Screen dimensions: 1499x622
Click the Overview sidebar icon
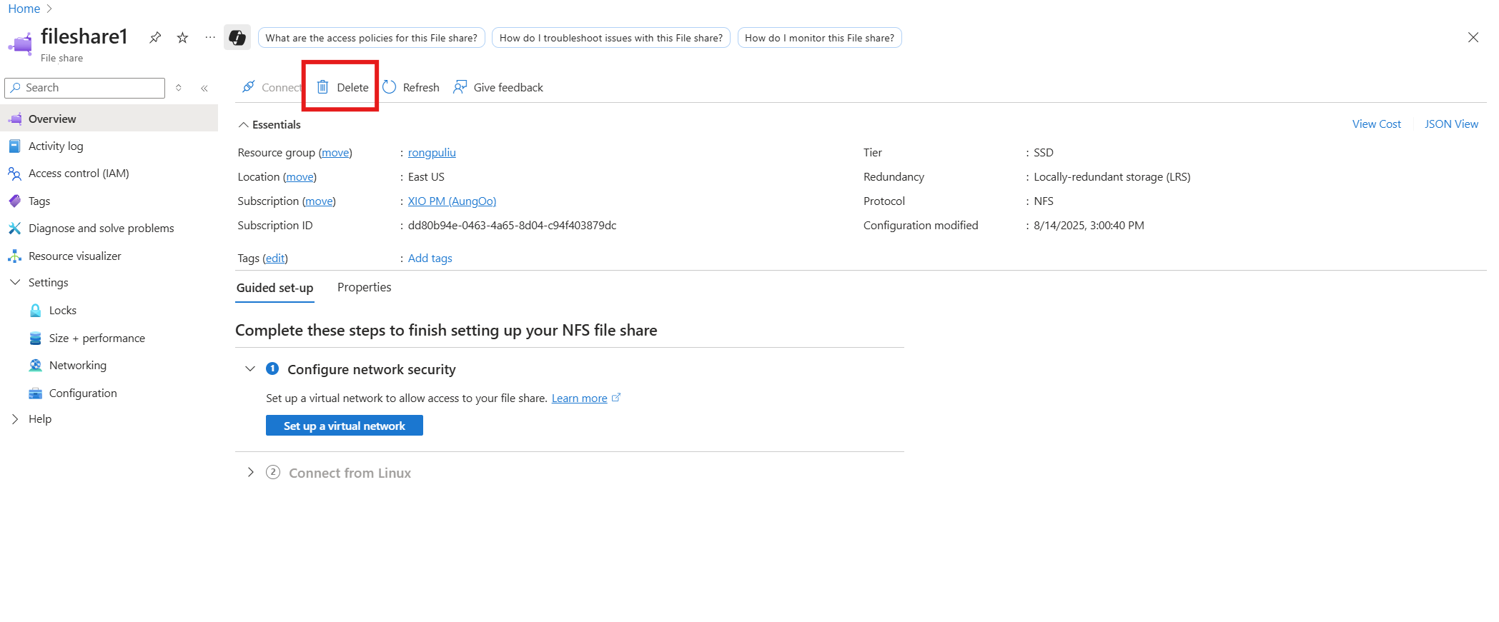click(x=14, y=119)
